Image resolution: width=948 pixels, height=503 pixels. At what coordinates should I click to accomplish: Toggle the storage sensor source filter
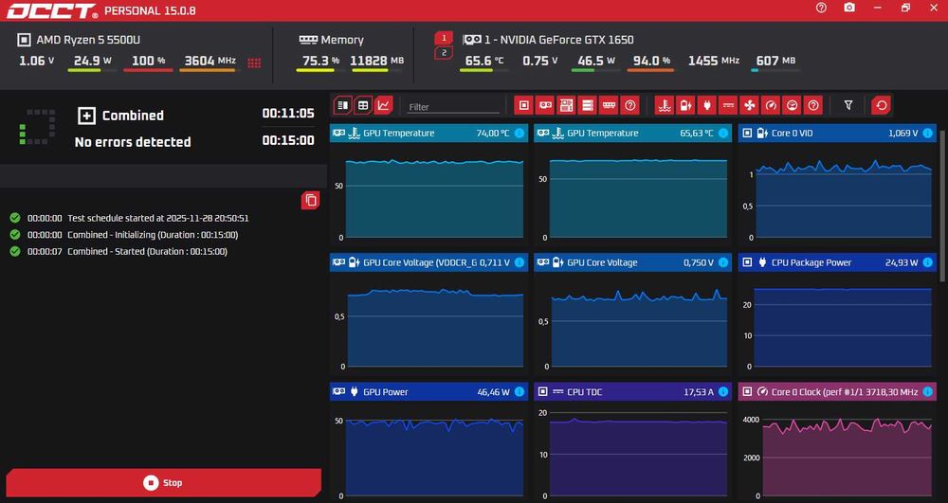[x=588, y=106]
